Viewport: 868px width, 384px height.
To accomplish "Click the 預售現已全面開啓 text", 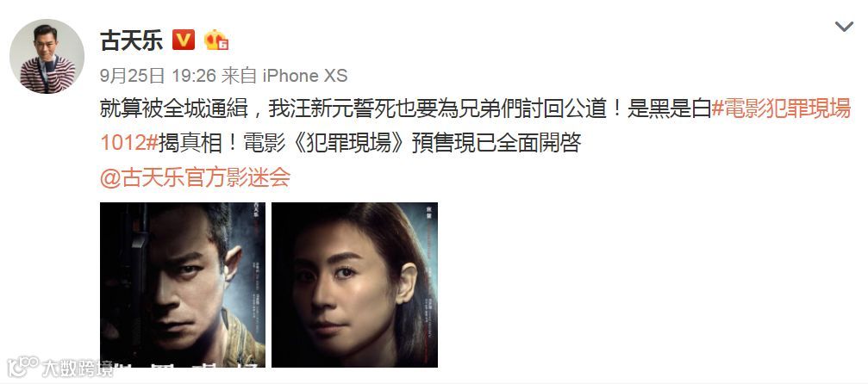I will coord(497,143).
